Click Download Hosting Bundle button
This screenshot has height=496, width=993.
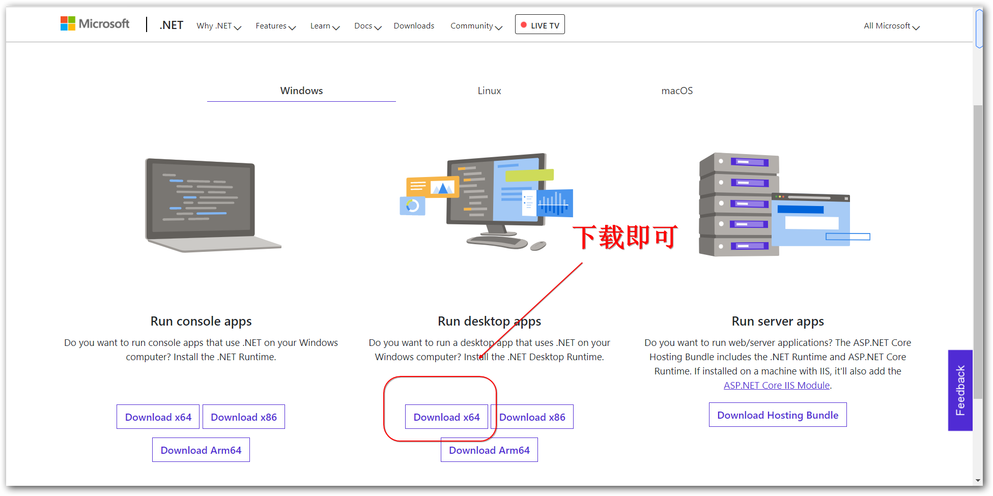point(778,415)
